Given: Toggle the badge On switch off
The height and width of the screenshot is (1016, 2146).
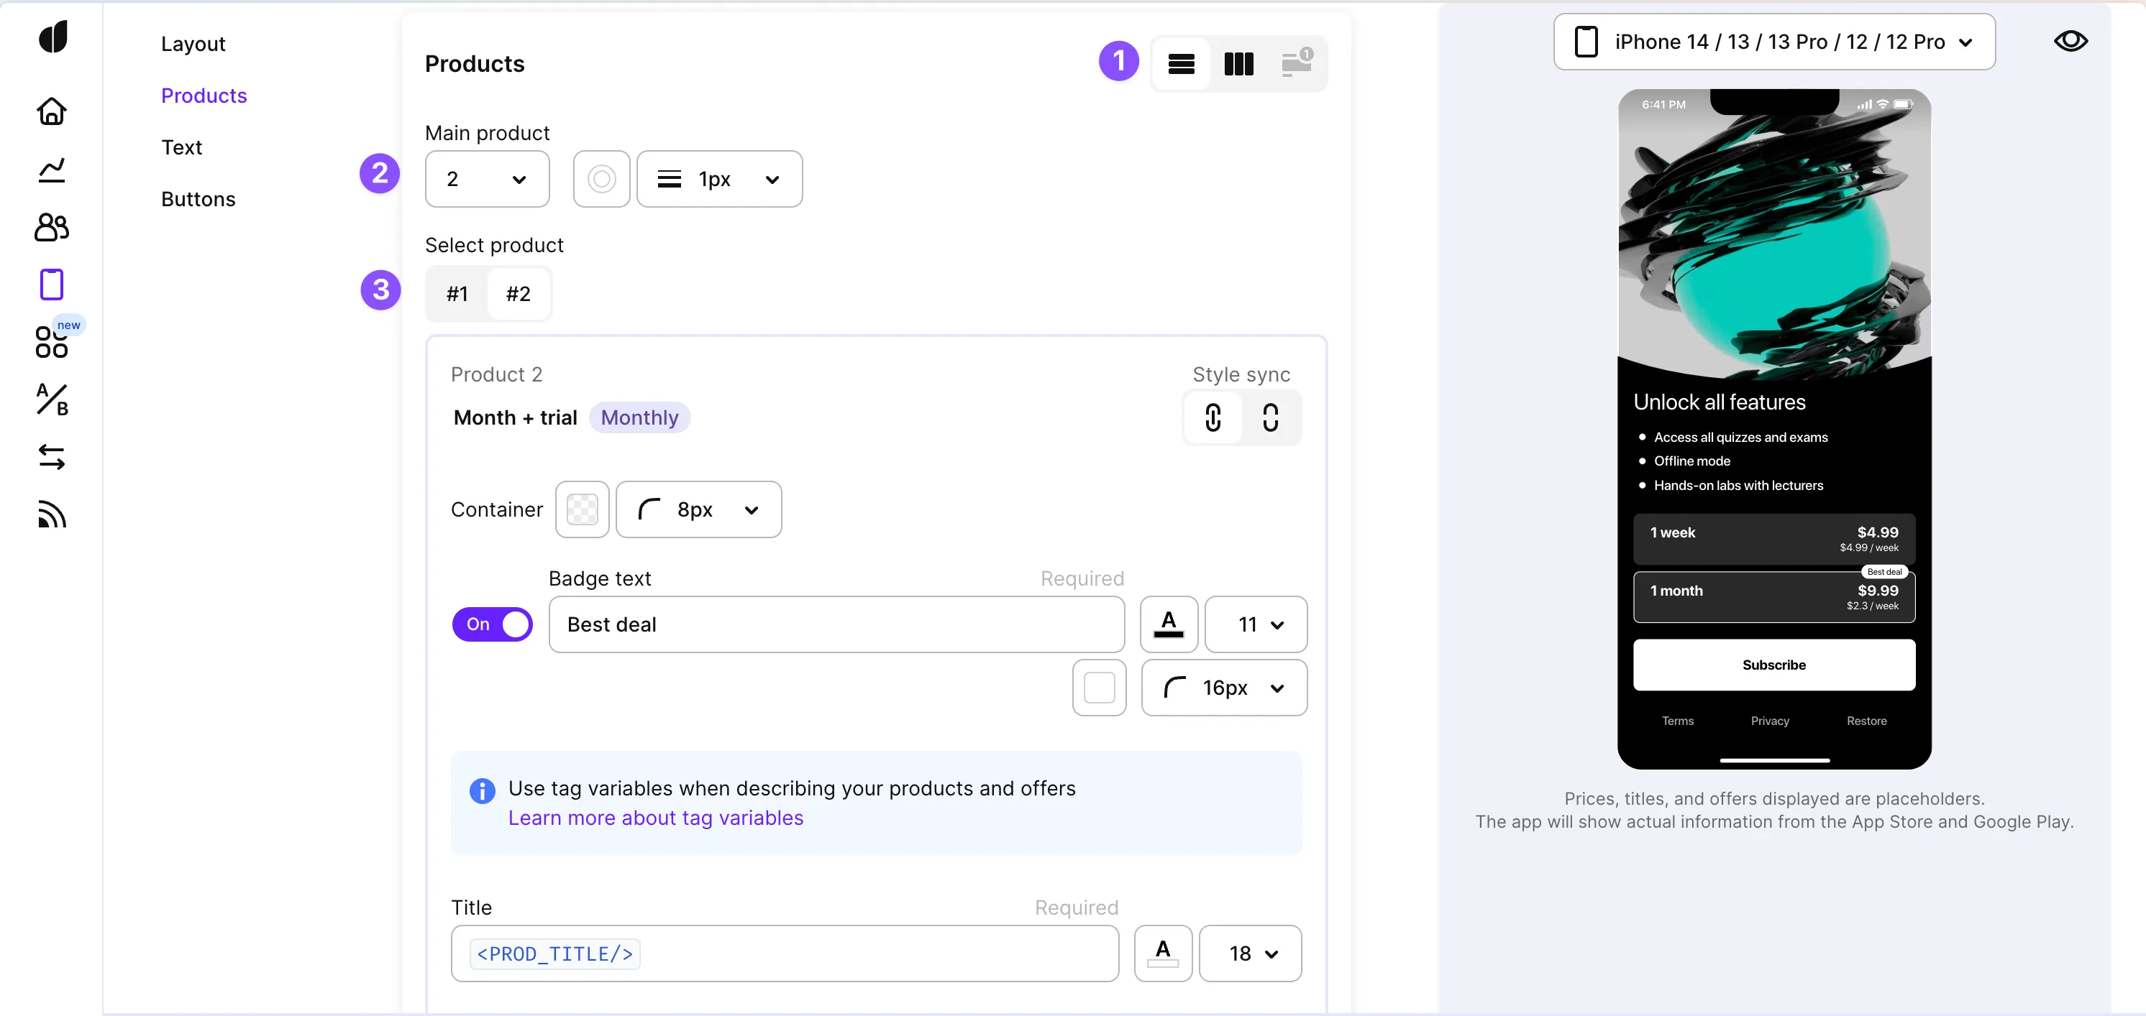Looking at the screenshot, I should tap(493, 624).
